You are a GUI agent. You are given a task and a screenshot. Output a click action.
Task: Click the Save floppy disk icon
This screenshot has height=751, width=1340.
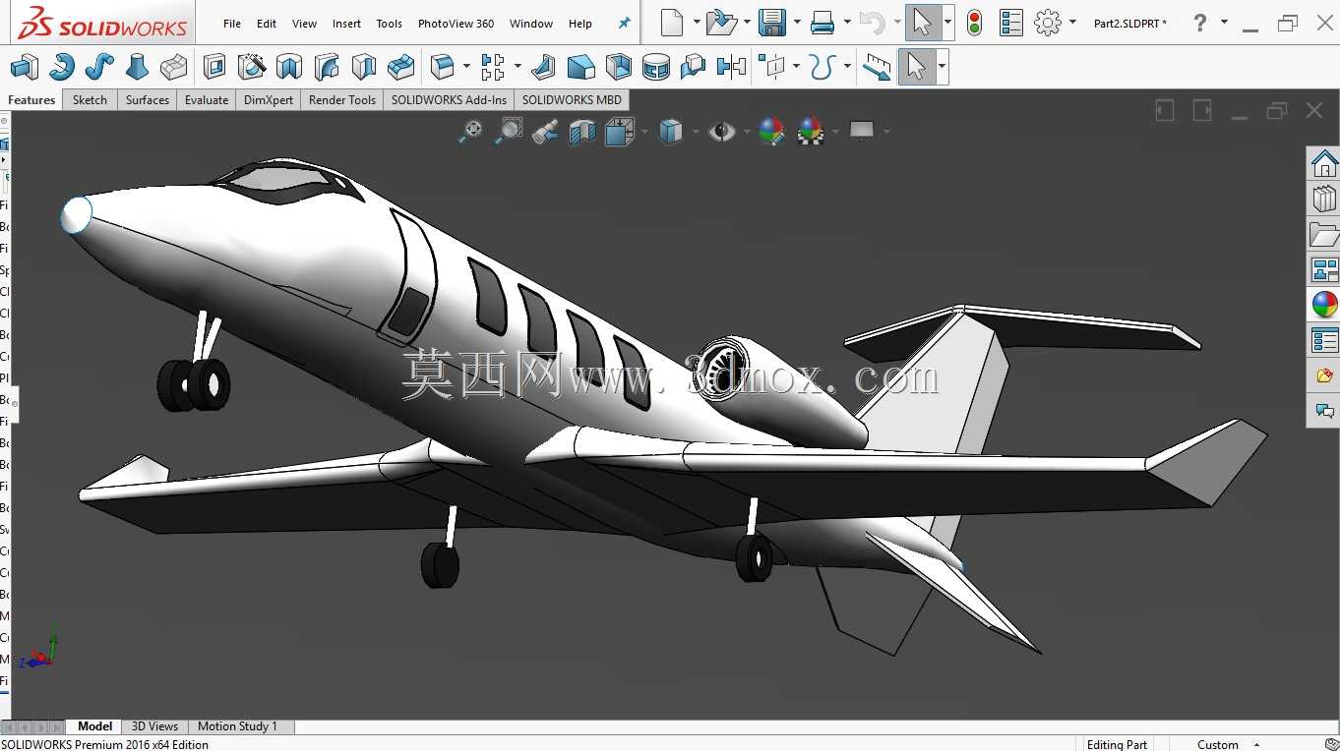click(772, 23)
